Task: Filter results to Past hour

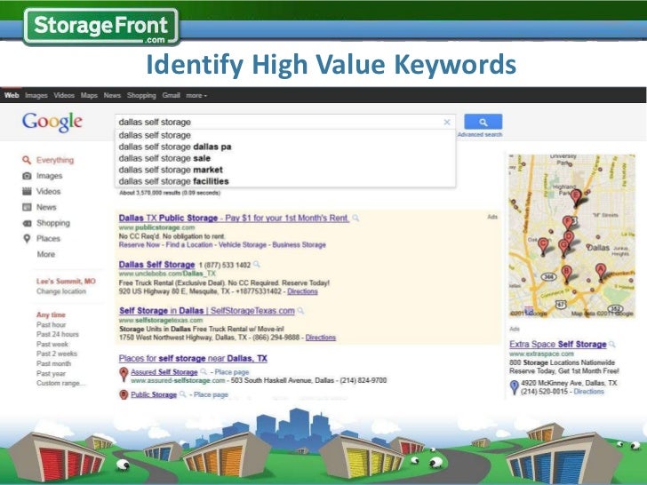Action: point(52,324)
